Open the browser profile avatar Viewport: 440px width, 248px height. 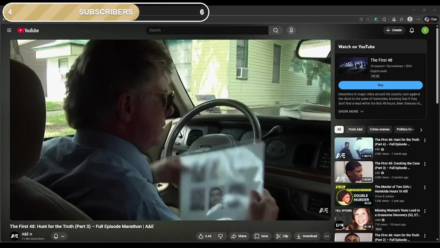410,19
